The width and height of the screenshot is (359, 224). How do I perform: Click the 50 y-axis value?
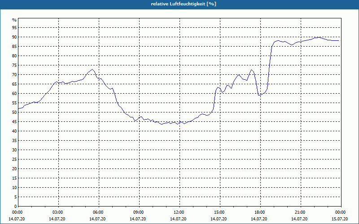coord(14,112)
